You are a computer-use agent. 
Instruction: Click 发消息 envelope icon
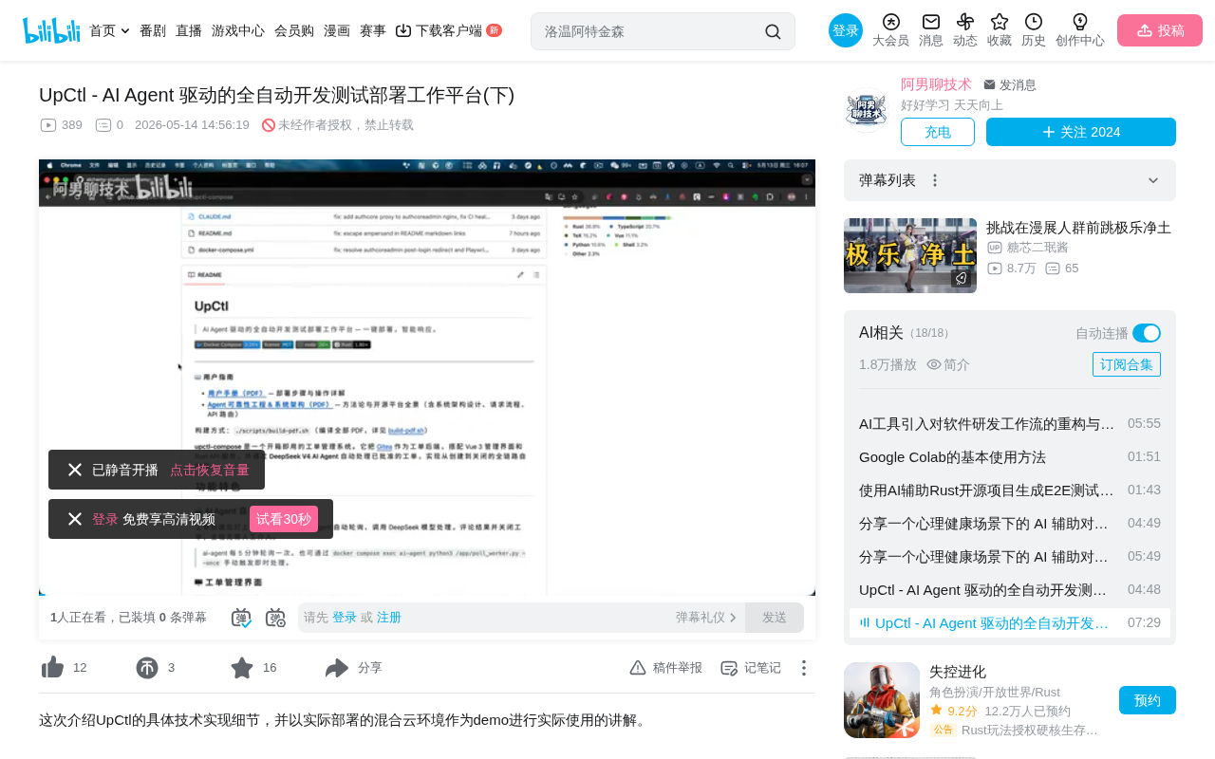(x=990, y=84)
